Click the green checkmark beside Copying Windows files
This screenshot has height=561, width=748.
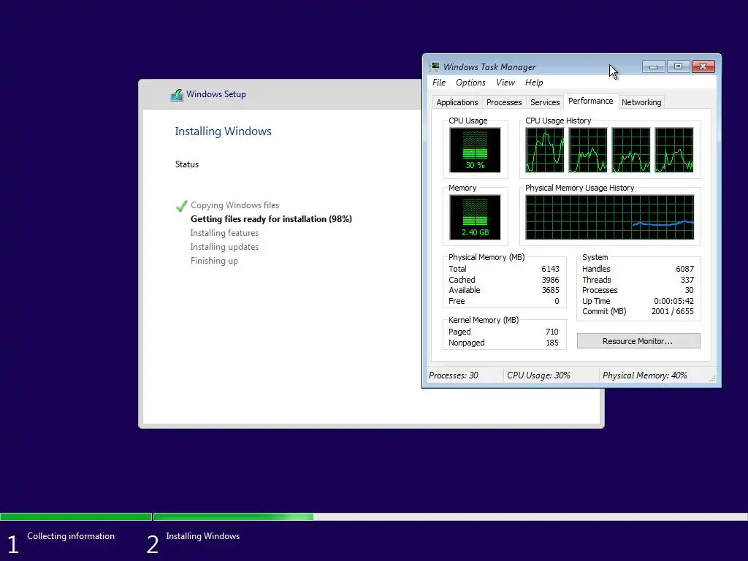tap(181, 205)
